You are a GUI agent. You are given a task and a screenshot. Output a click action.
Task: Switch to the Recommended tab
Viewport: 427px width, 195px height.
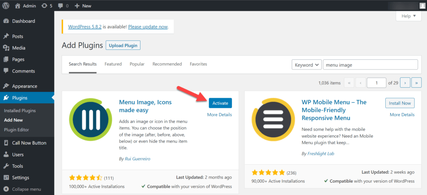[167, 64]
